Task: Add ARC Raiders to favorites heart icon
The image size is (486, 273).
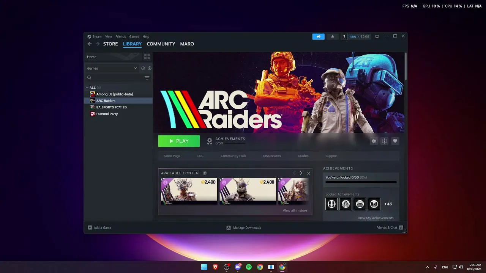Action: (x=395, y=141)
